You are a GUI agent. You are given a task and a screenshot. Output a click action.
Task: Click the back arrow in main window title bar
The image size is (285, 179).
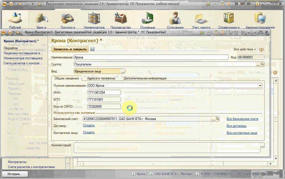coord(19,4)
